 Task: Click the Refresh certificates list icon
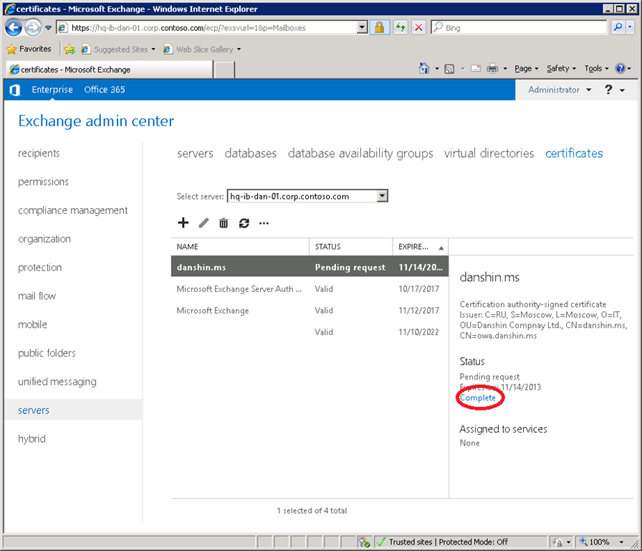pyautogui.click(x=244, y=223)
